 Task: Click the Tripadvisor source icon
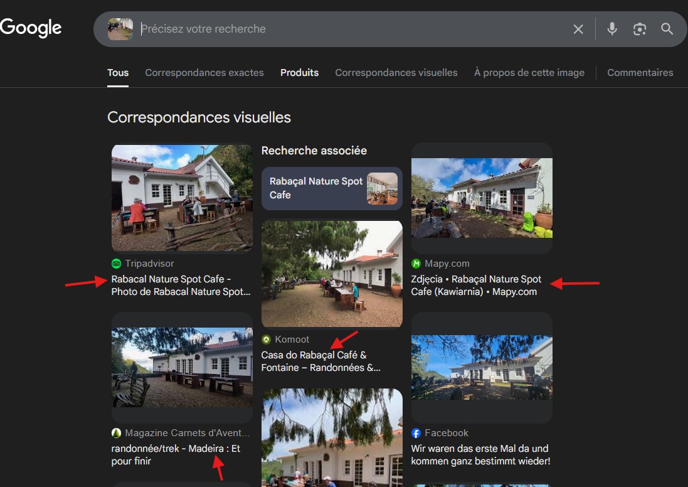point(116,264)
